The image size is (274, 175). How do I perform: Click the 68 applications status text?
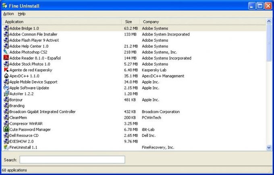click(15, 170)
